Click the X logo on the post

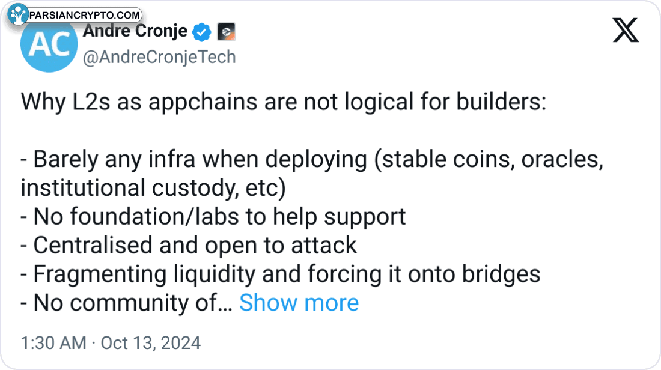coord(626,31)
